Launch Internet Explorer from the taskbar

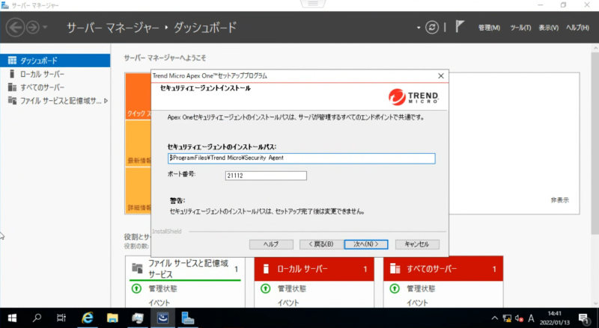[88, 318]
